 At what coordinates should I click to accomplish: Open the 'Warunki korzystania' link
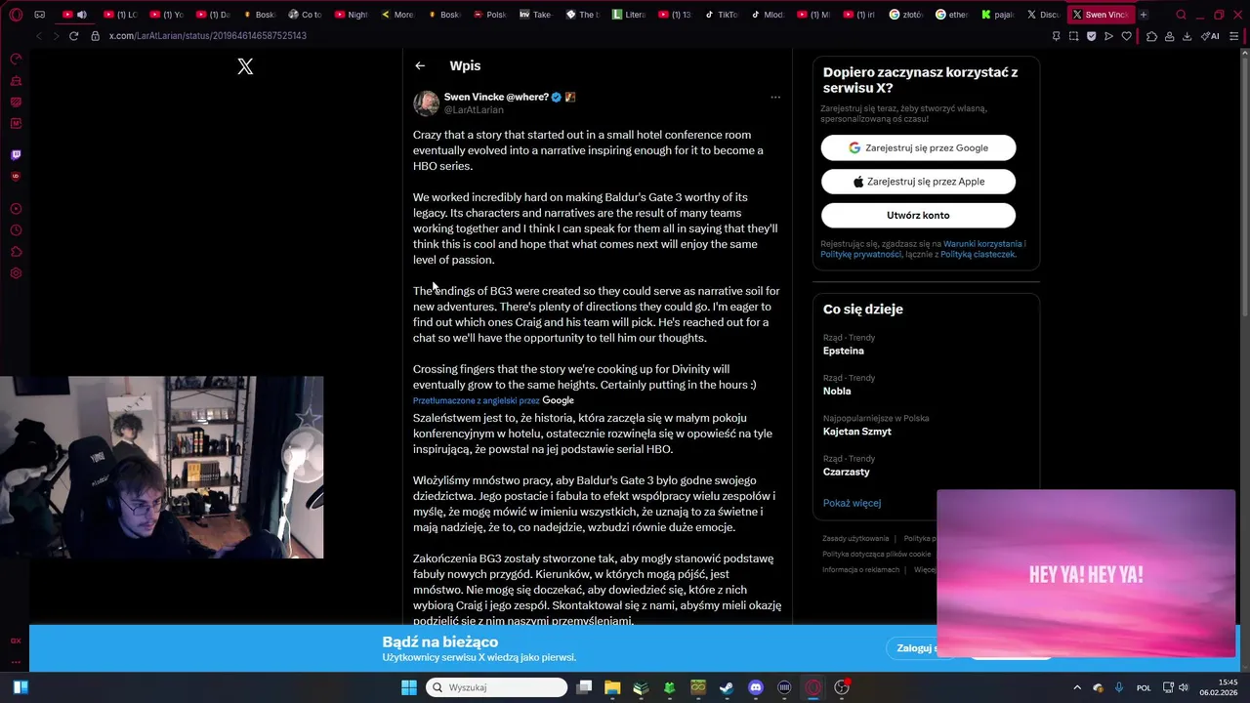982,243
